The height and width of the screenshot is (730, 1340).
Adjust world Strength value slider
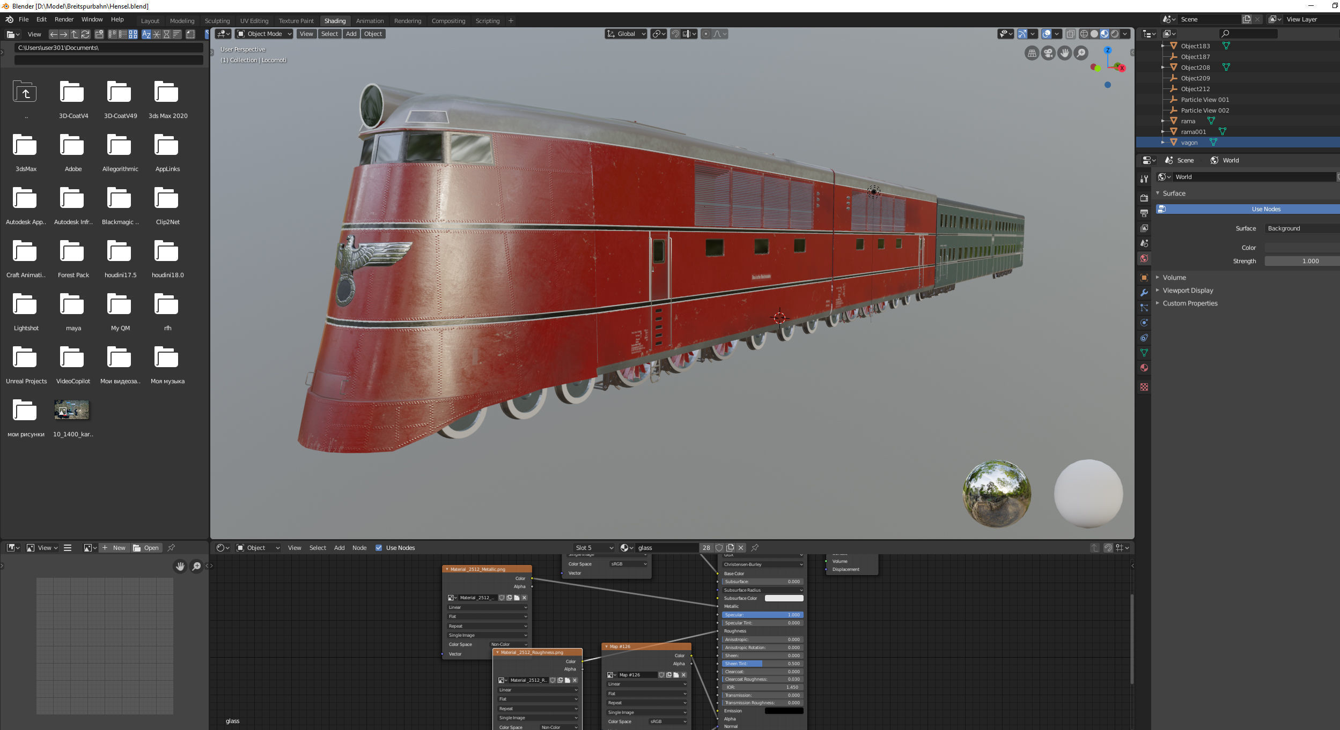coord(1302,261)
